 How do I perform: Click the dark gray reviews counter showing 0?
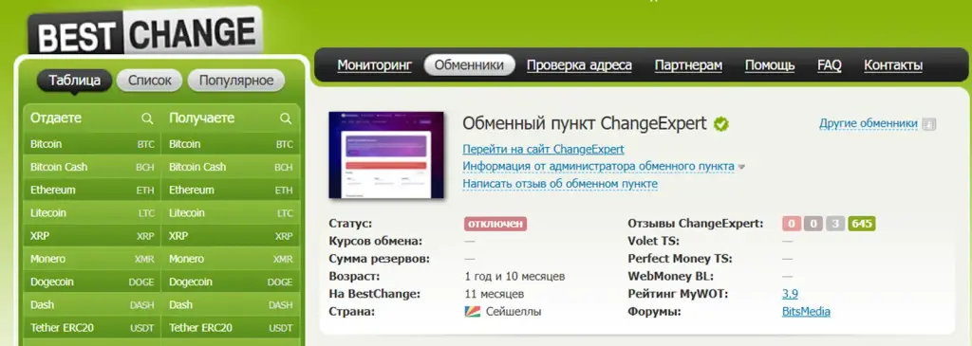(x=813, y=224)
